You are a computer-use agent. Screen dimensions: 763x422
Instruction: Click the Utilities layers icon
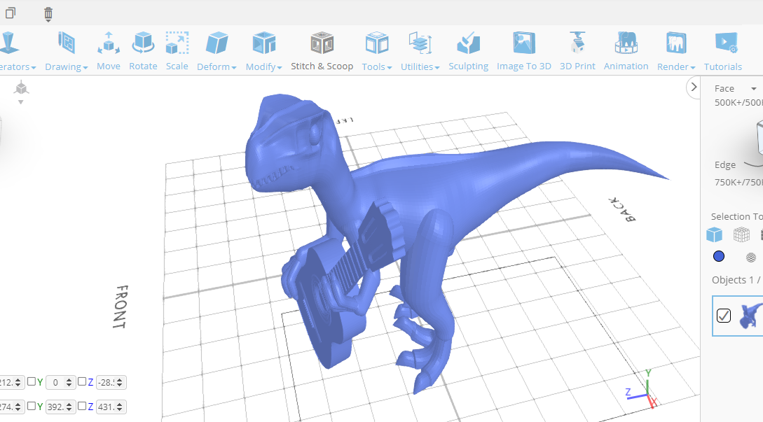tap(420, 43)
